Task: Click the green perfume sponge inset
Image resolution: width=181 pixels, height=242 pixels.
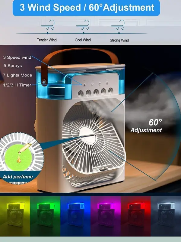Action: (18, 157)
